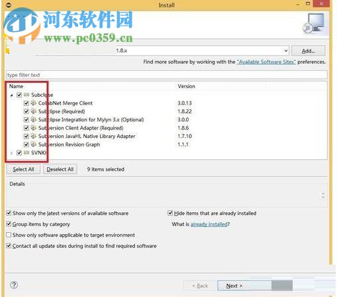Click the Details scrollbar arrows
Screen dimensions: 337x297
click(323, 195)
